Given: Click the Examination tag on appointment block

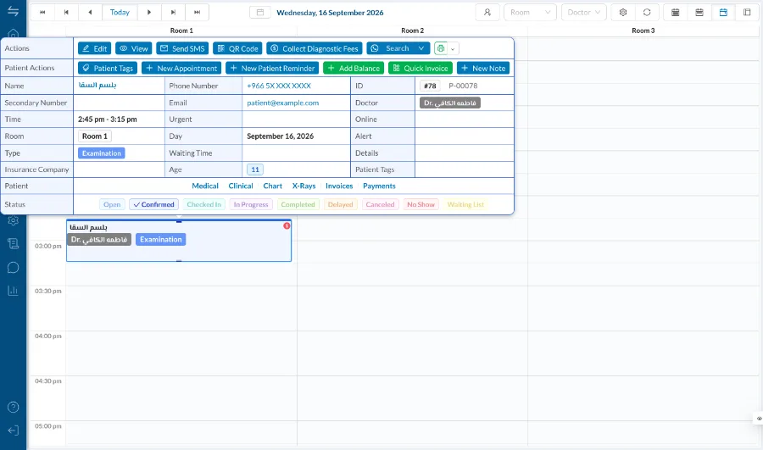Looking at the screenshot, I should point(160,239).
